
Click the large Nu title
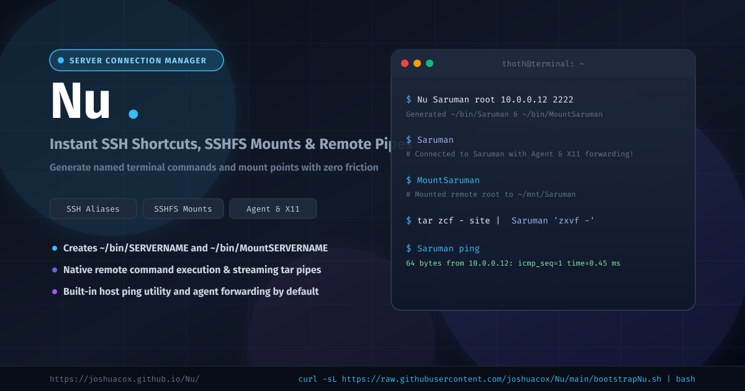[81, 102]
